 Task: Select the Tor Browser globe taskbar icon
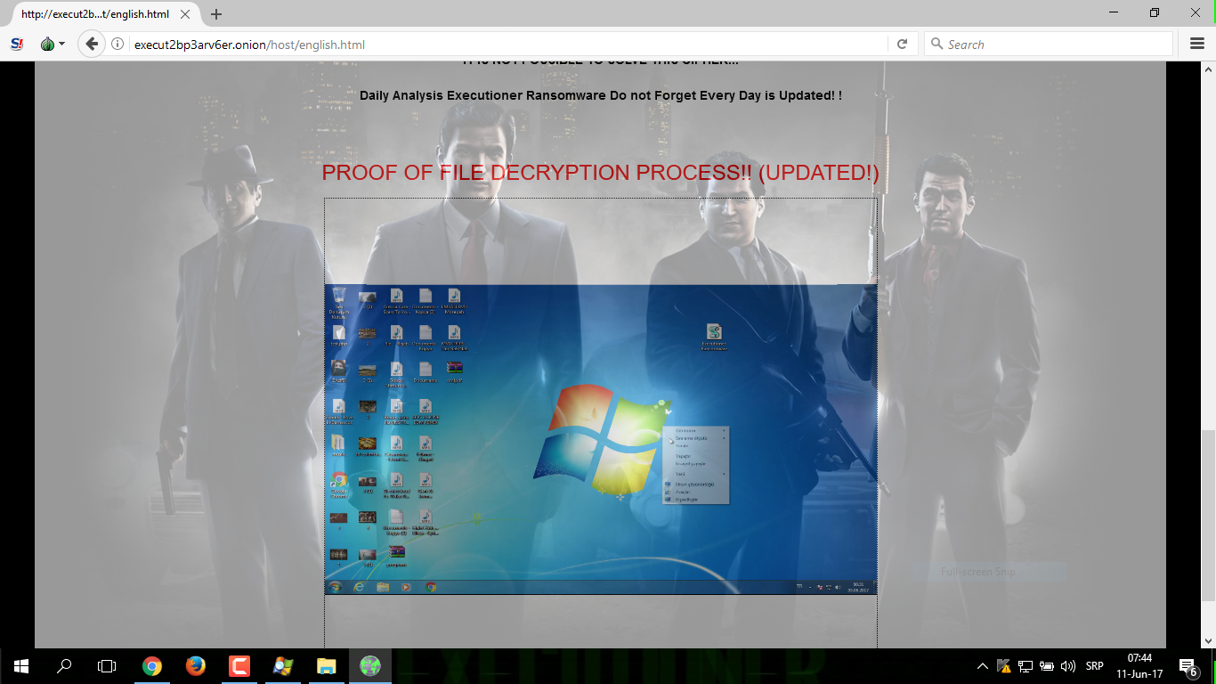tap(370, 666)
